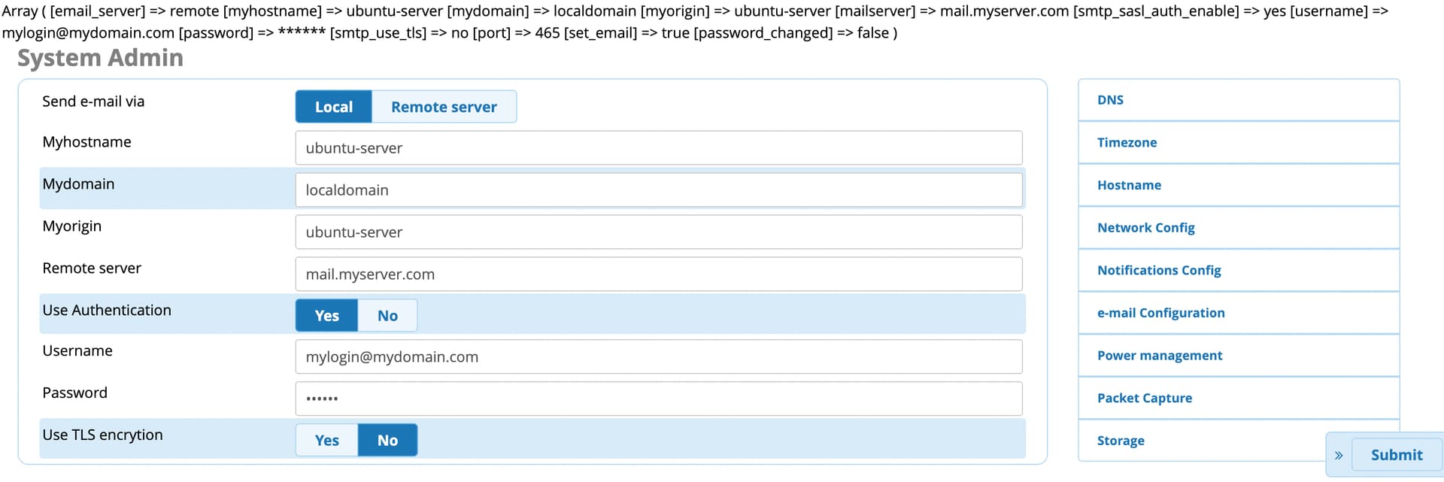Go to the Storage settings
The width and height of the screenshot is (1444, 482).
(1203, 441)
